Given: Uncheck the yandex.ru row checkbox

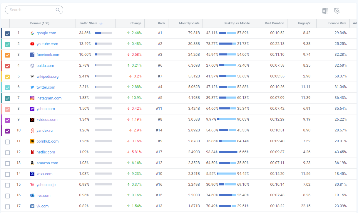Looking at the screenshot, I should pyautogui.click(x=7, y=131).
